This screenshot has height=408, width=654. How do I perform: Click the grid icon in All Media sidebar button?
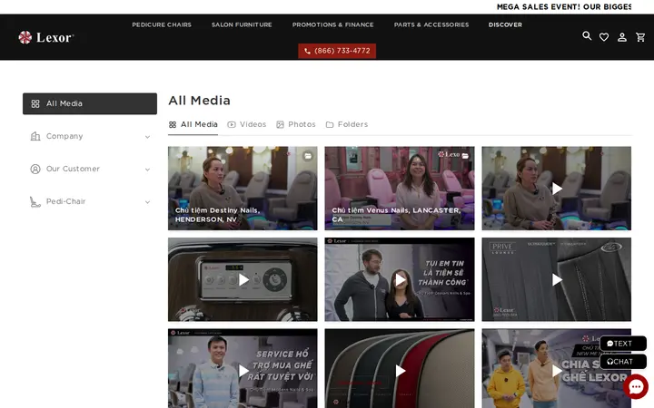[35, 103]
